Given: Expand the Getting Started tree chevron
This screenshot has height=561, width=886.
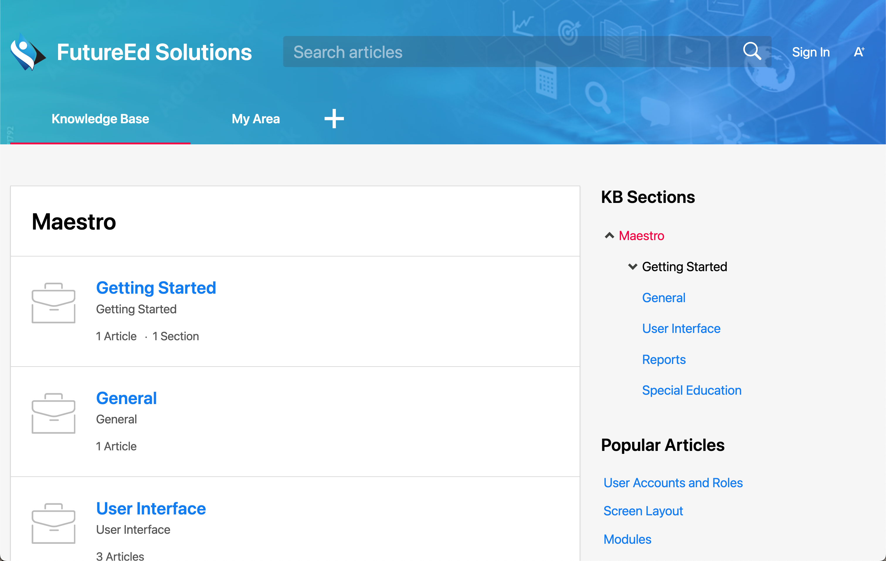Looking at the screenshot, I should (x=632, y=267).
